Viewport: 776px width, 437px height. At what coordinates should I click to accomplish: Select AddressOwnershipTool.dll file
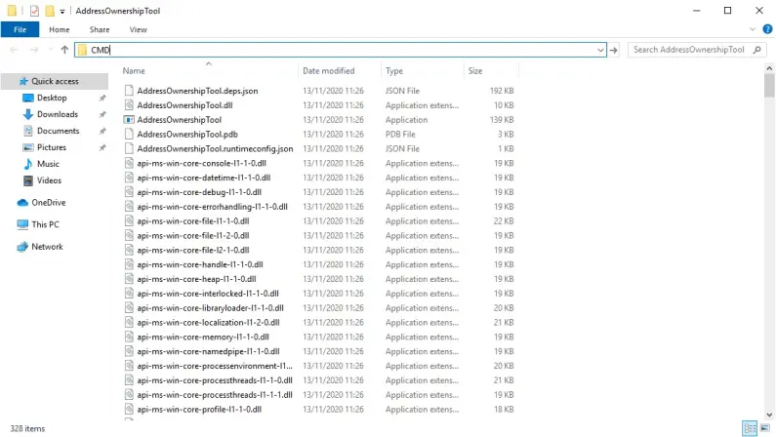[x=184, y=105]
